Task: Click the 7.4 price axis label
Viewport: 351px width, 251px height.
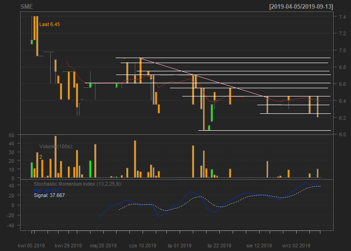Action: tap(342, 17)
